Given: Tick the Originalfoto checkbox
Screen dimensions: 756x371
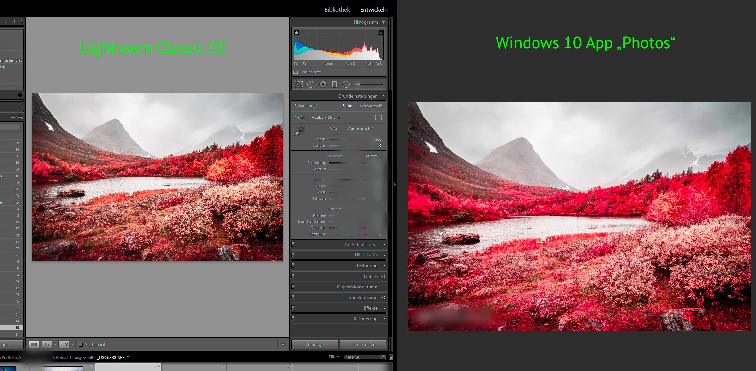Looking at the screenshot, I should pos(296,72).
